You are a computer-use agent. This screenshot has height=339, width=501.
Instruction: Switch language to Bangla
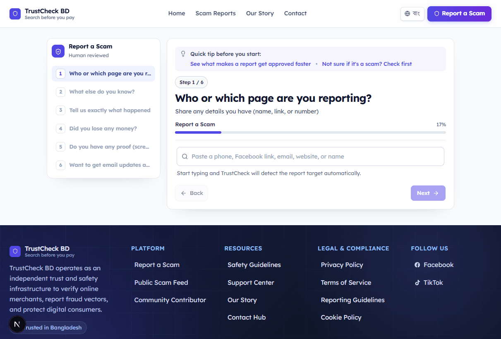(x=412, y=14)
